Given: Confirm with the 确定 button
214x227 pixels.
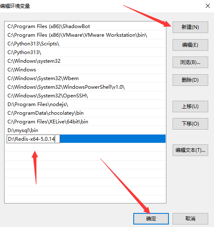Looking at the screenshot, I should (x=151, y=219).
